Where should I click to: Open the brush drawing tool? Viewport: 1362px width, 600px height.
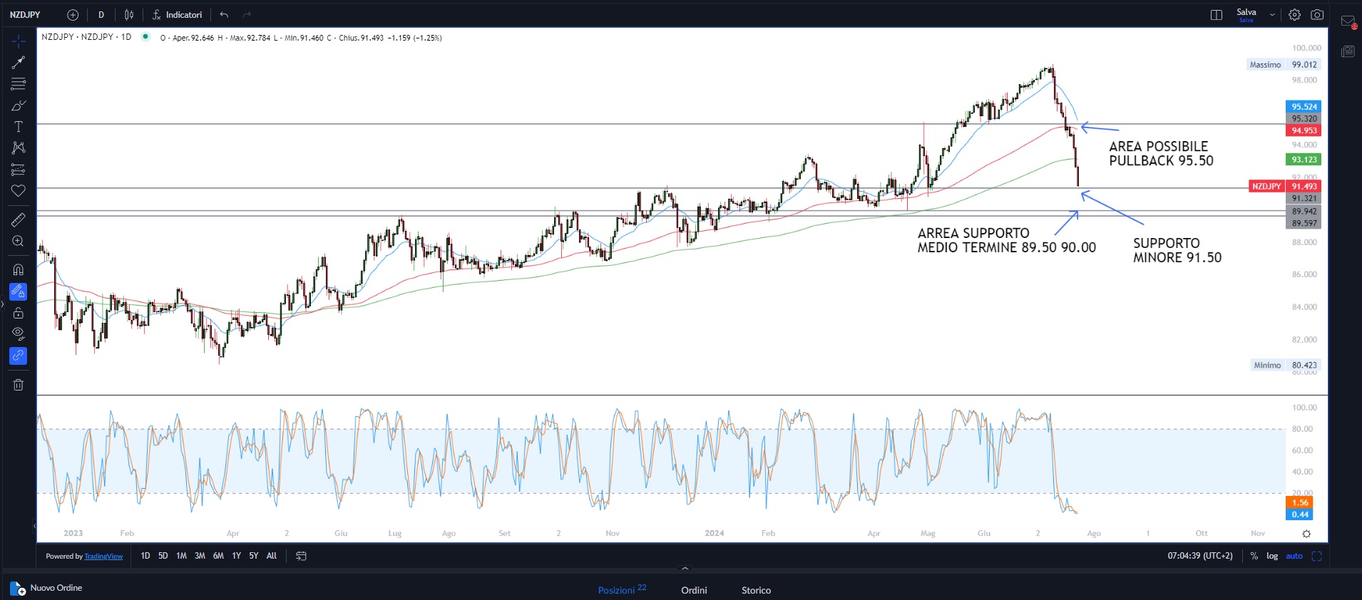point(19,105)
